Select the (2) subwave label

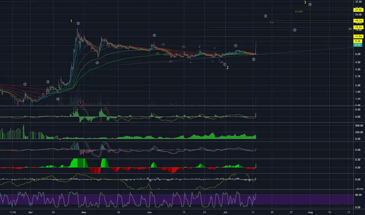click(163, 45)
